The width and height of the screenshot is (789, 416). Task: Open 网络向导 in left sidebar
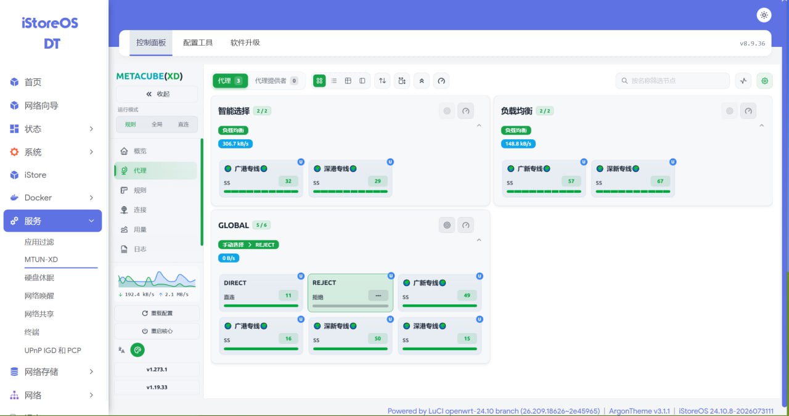[x=52, y=105]
